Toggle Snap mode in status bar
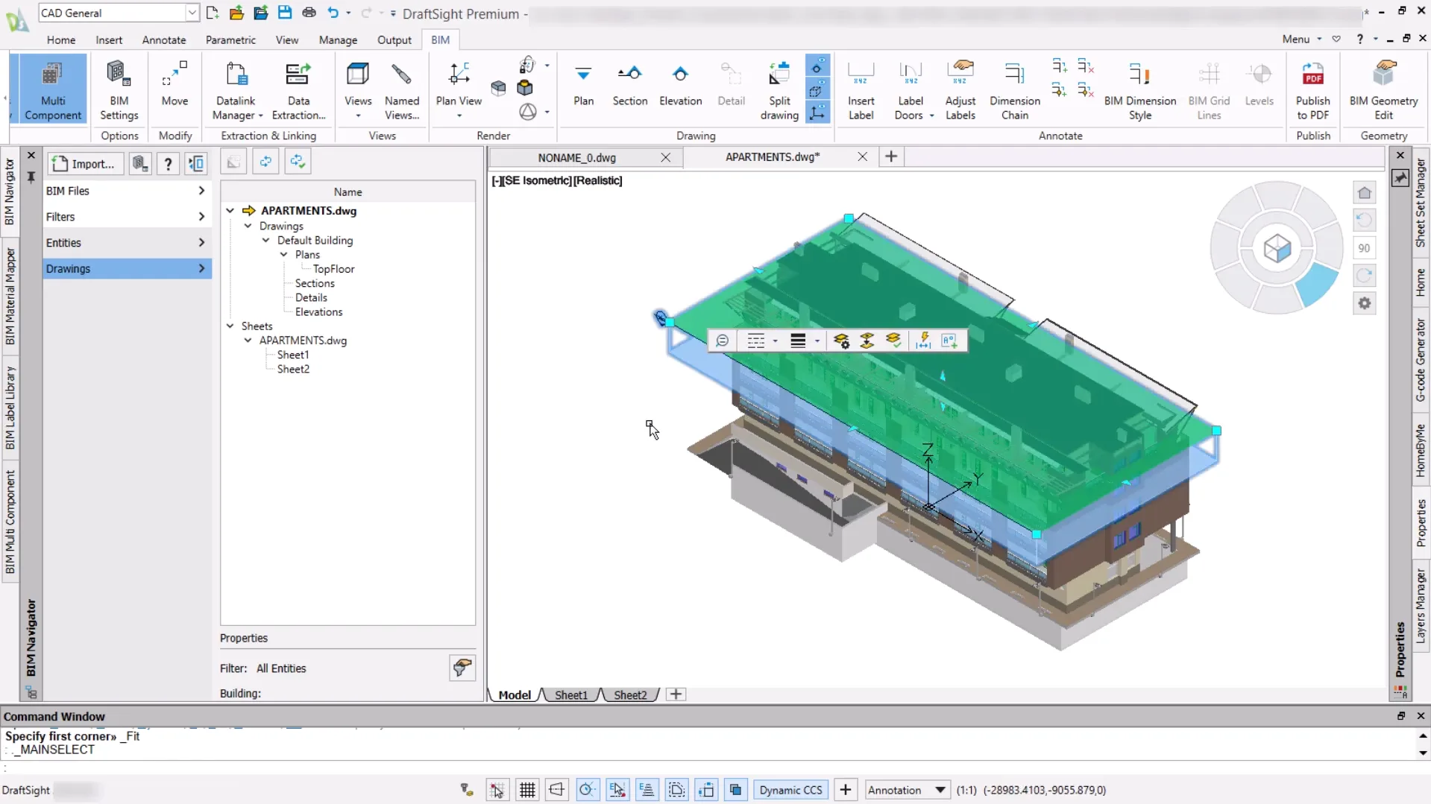The width and height of the screenshot is (1431, 804). pyautogui.click(x=497, y=790)
